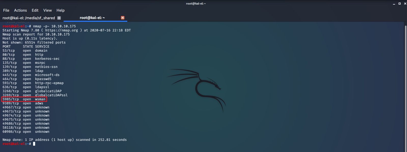Click the 3268/tcp globalcatLDAP line
The height and width of the screenshot is (152, 407).
[x=32, y=91]
